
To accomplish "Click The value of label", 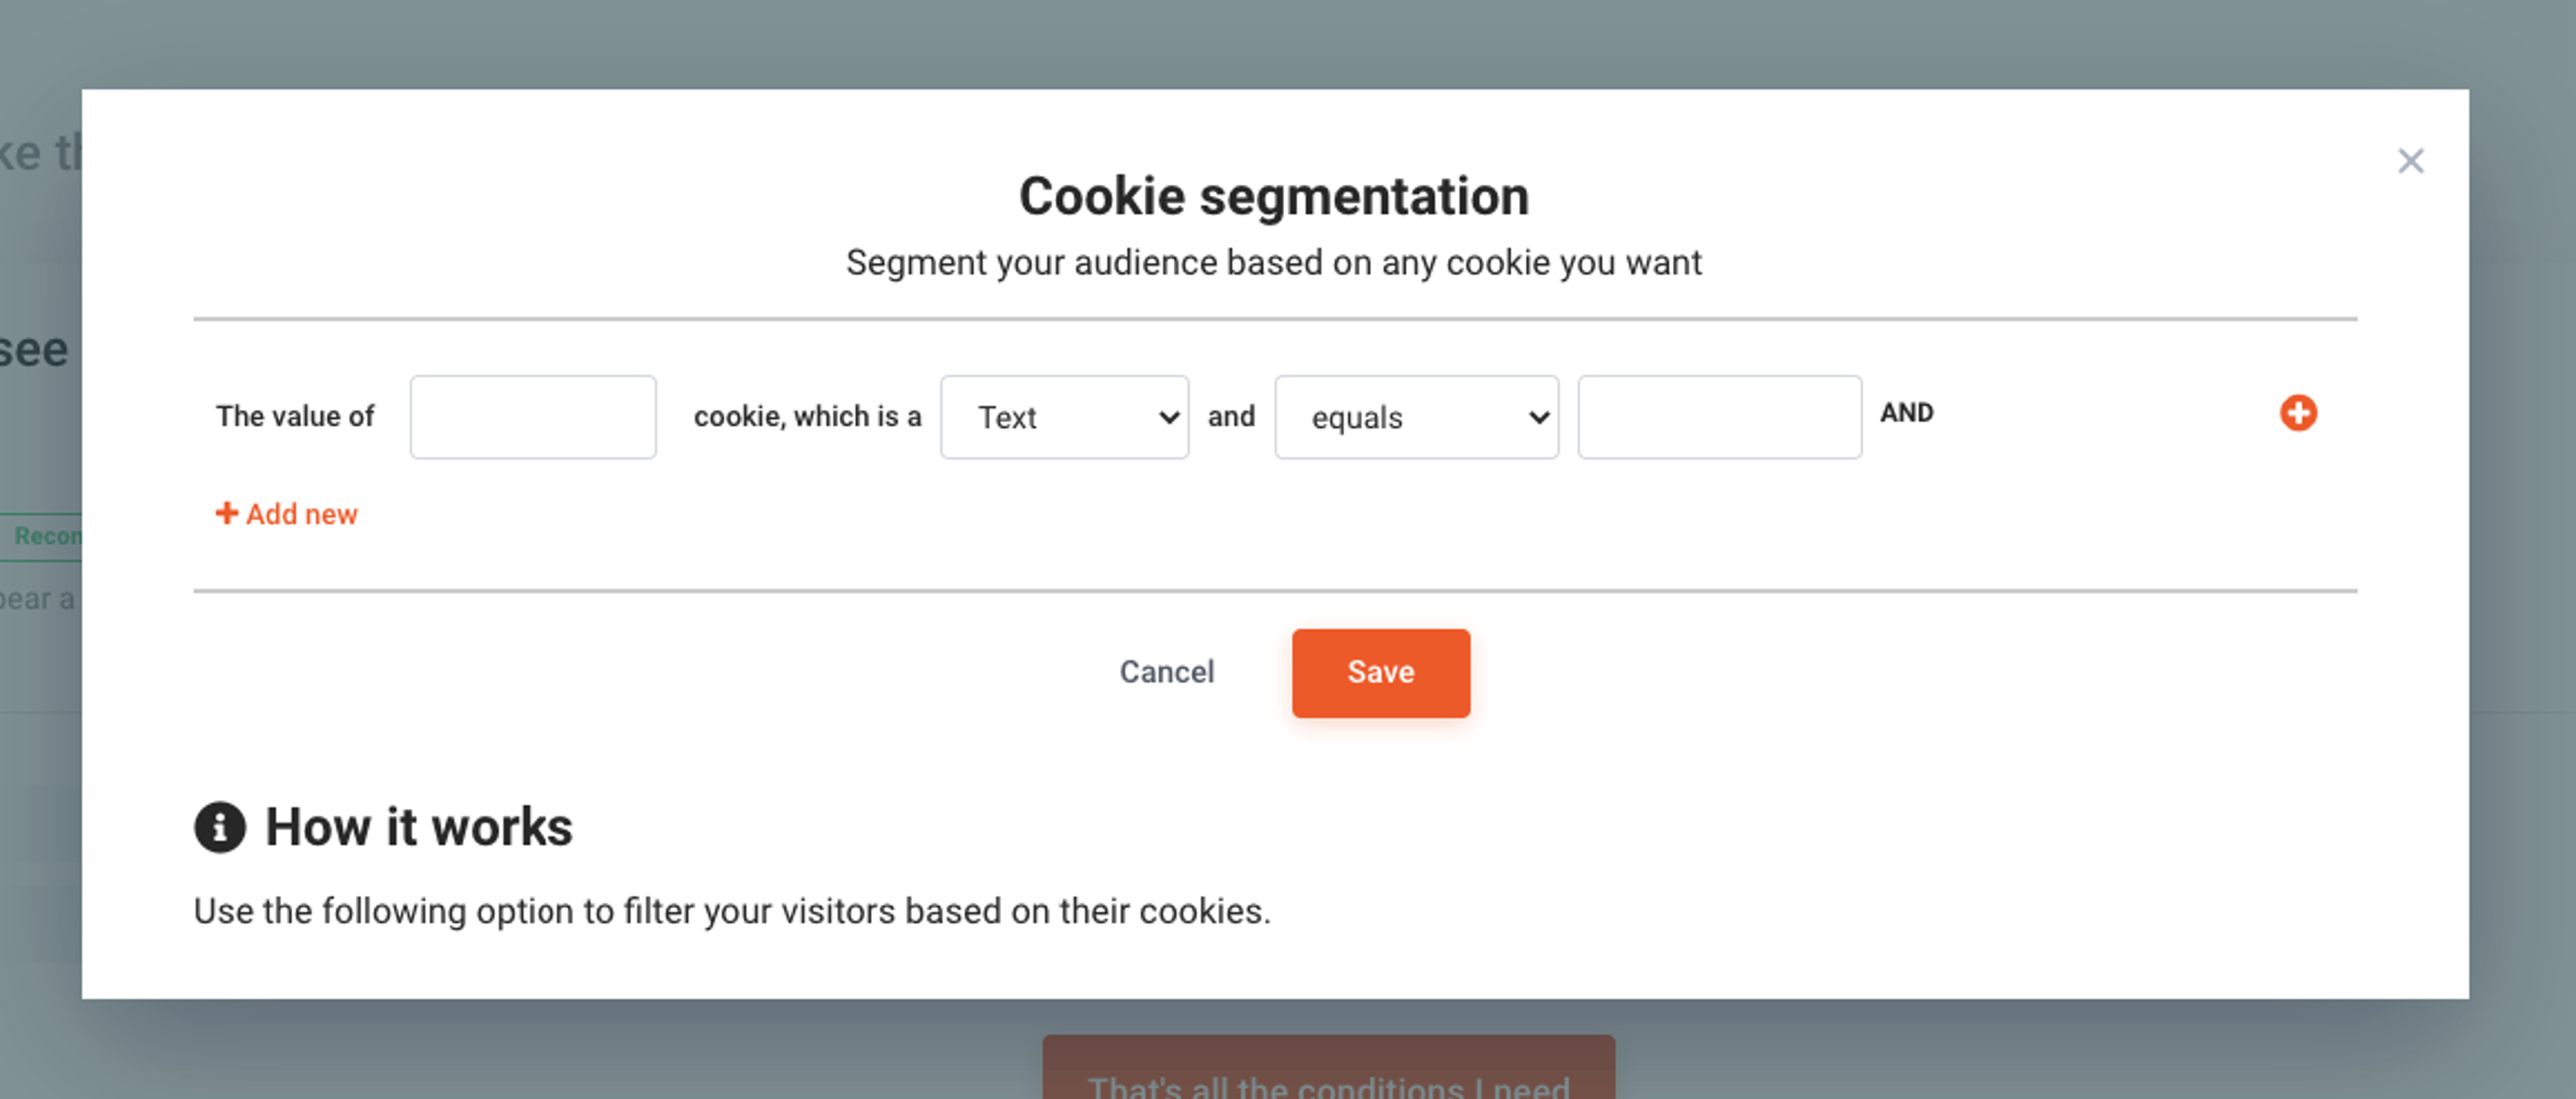I will (x=296, y=416).
